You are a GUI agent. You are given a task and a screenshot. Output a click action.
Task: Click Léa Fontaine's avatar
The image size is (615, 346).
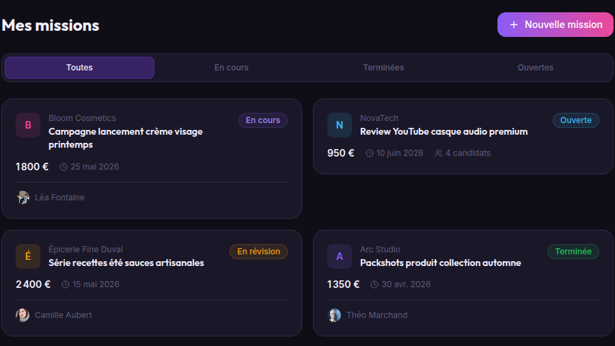pyautogui.click(x=23, y=198)
